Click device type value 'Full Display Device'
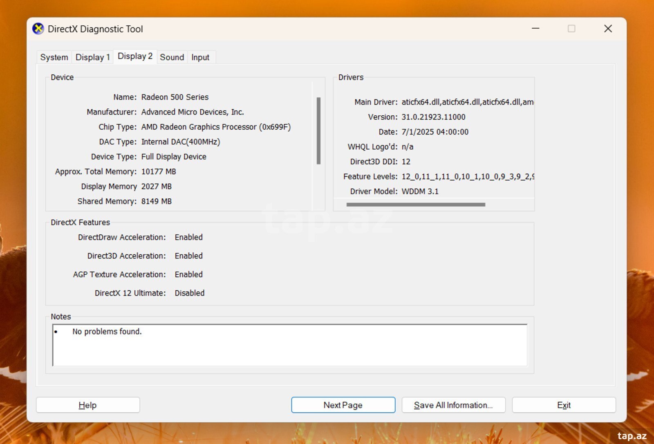 (174, 157)
